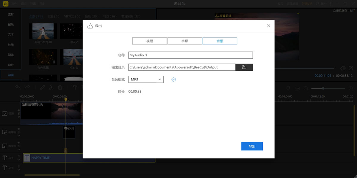The image size is (357, 178).
Task: Open audio settings with the gear icon
Action: tap(174, 80)
